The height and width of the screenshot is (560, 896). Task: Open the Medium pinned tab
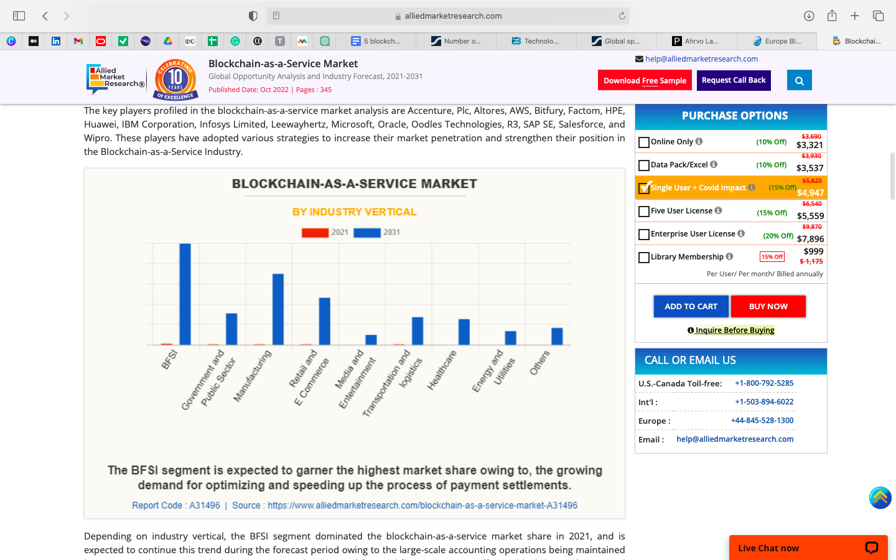point(34,41)
